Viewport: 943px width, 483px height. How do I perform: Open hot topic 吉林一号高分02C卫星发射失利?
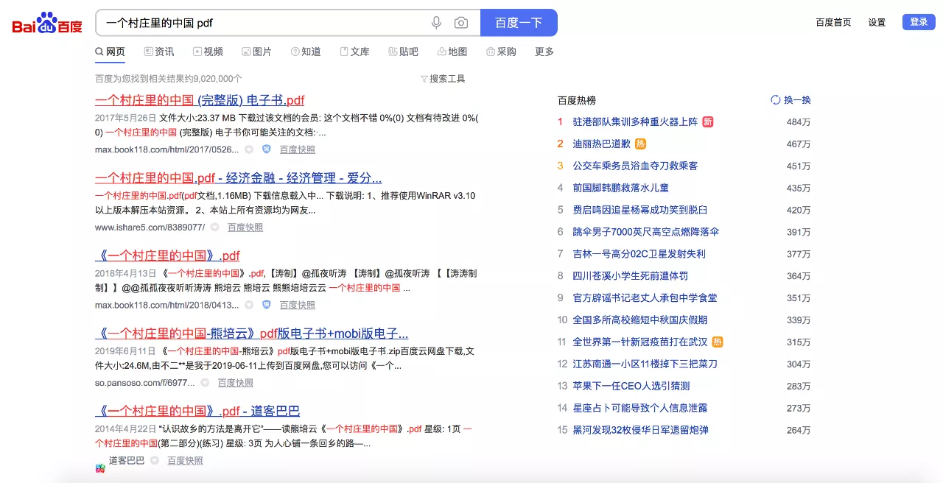[x=639, y=254]
